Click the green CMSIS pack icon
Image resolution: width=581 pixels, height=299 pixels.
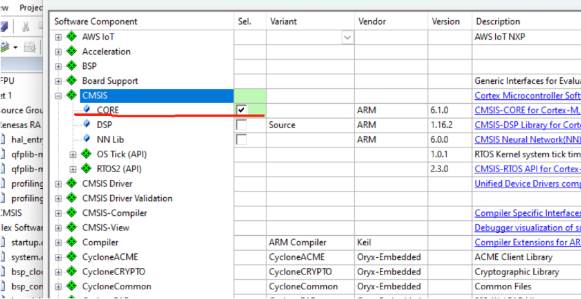click(x=72, y=96)
